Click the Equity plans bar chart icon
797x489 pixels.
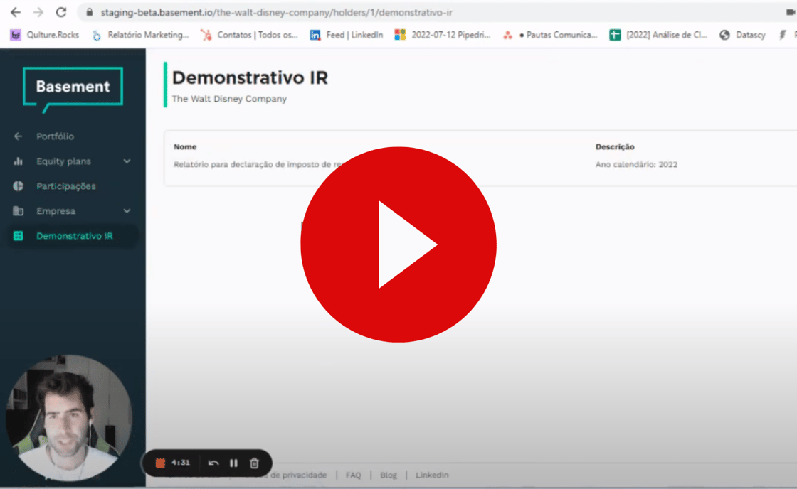tap(19, 161)
